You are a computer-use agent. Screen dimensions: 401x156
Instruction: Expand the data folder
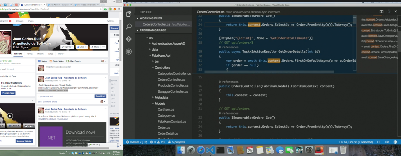(149, 49)
